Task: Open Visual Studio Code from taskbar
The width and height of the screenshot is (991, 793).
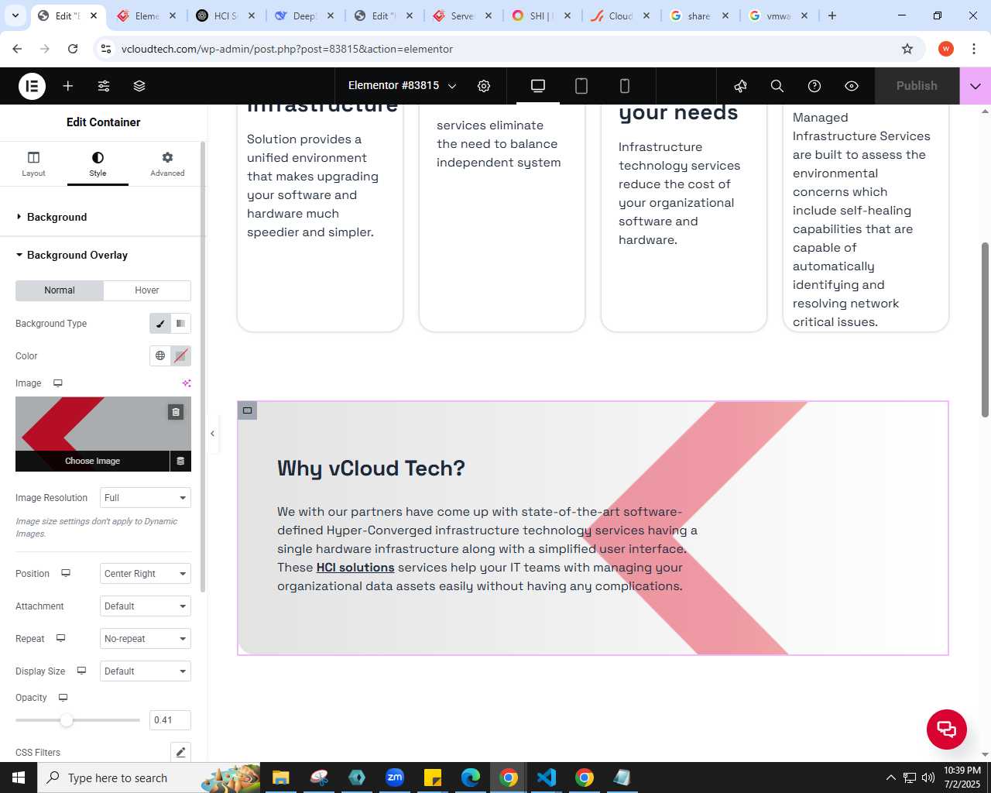Action: coord(547,778)
